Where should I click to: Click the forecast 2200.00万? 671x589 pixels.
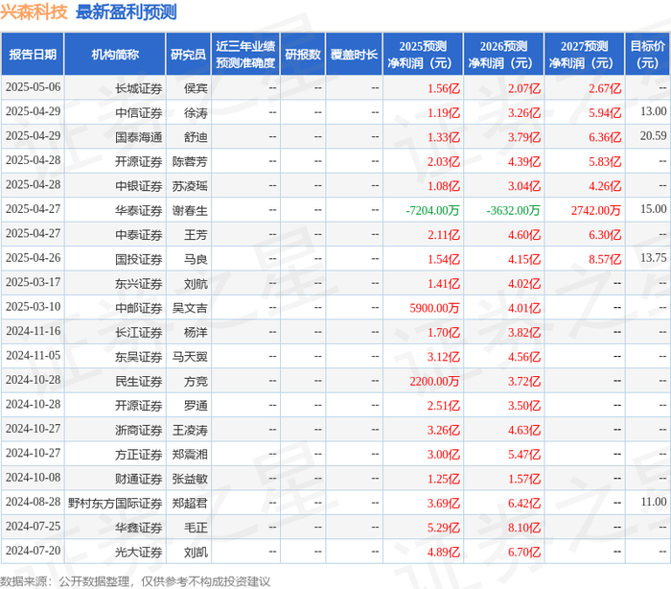click(435, 381)
